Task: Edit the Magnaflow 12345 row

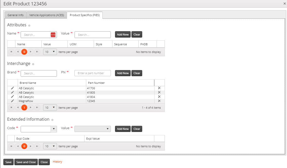Action: (12, 101)
